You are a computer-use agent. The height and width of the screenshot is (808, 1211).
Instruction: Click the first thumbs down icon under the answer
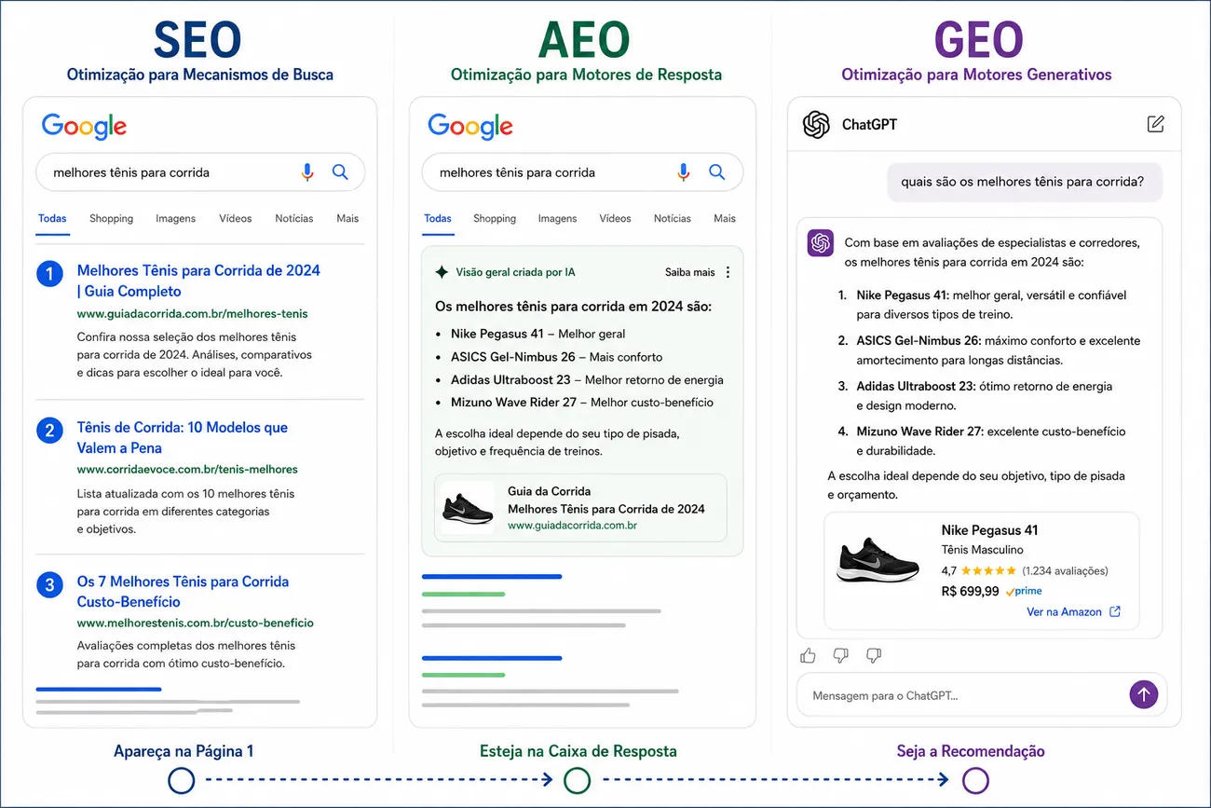[x=840, y=655]
